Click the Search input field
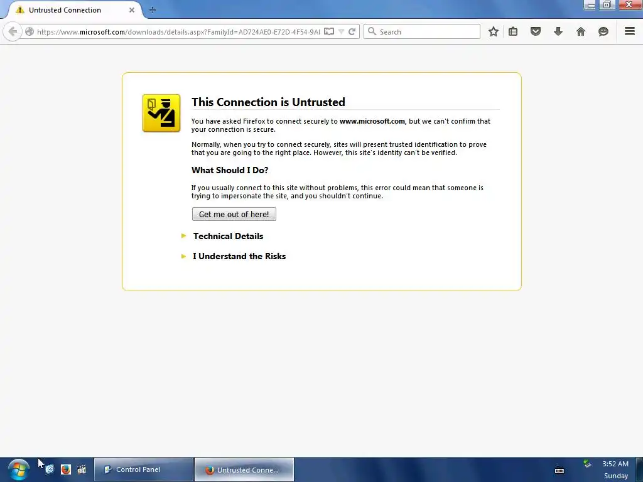 coord(422,31)
